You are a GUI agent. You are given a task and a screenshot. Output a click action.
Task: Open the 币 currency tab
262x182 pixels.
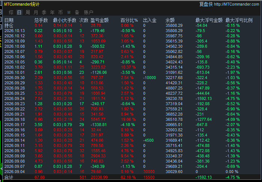pos(60,12)
